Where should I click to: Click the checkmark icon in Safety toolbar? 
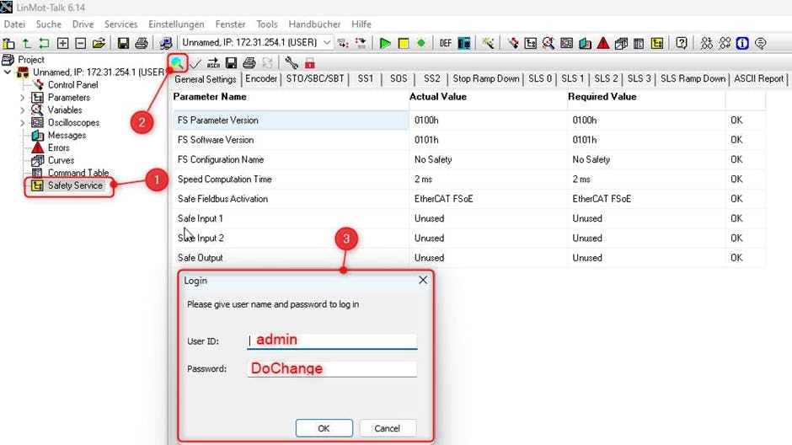point(195,63)
